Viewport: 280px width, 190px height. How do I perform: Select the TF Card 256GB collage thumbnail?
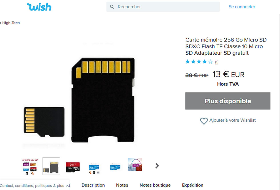pos(30,166)
